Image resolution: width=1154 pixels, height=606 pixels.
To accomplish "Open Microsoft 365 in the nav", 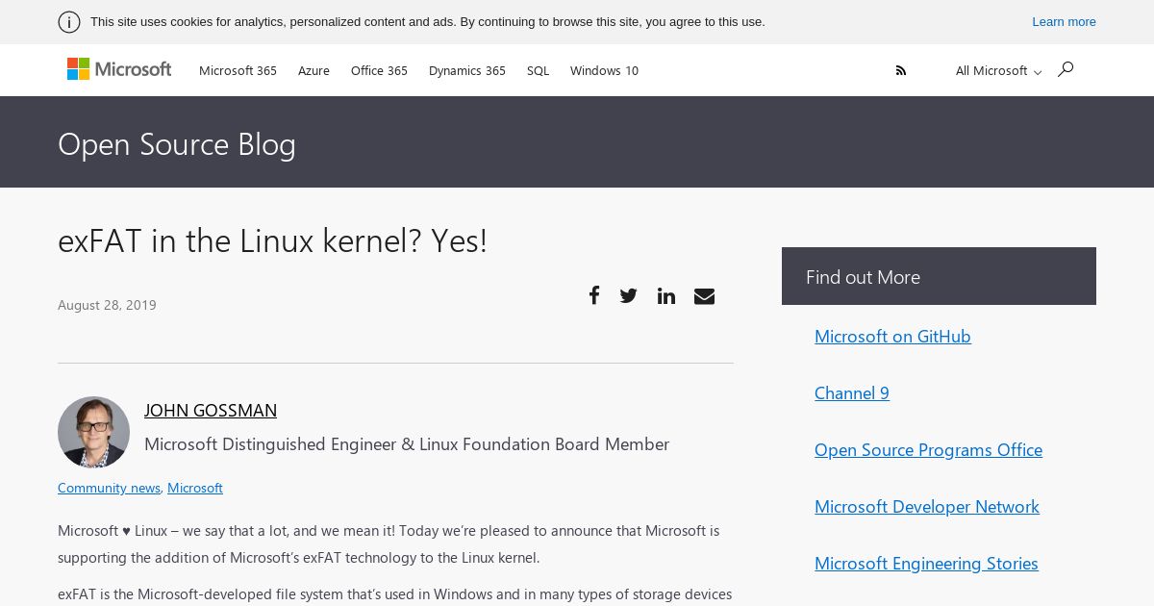I will coord(238,70).
